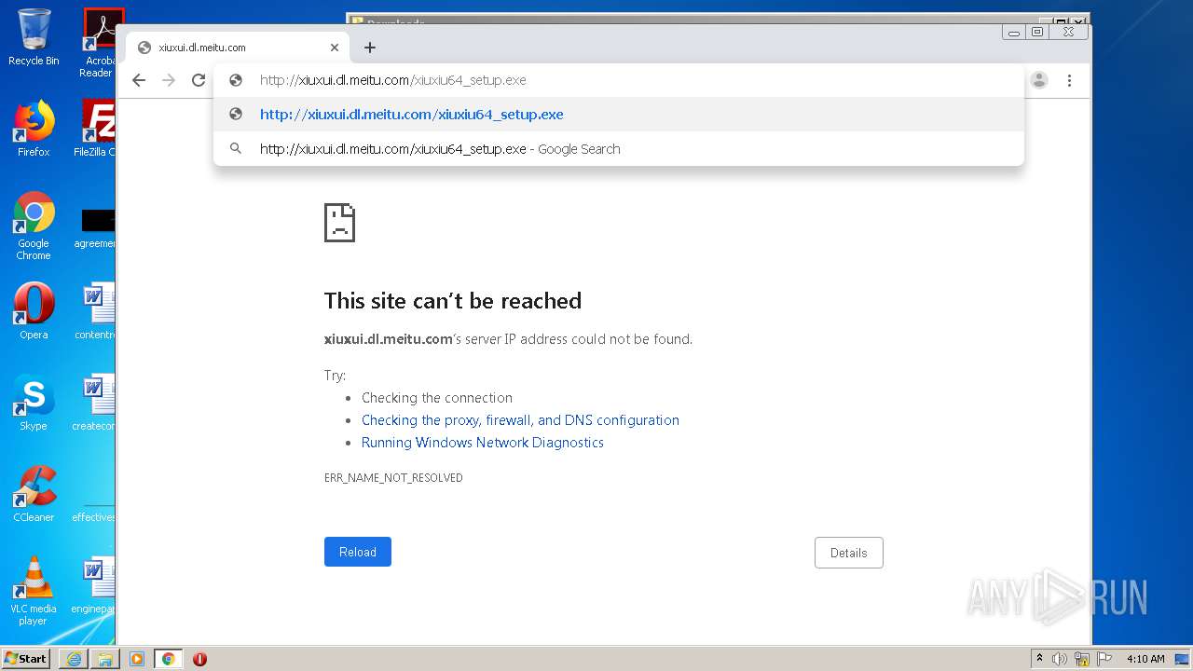The width and height of the screenshot is (1193, 671).
Task: Open the Windows Start menu
Action: 26,658
